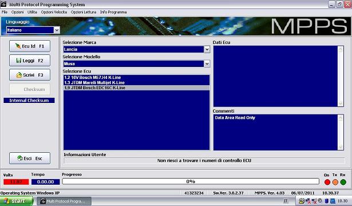Click the Tempo 0.00.00 timer
352x206 pixels.
tap(45, 182)
